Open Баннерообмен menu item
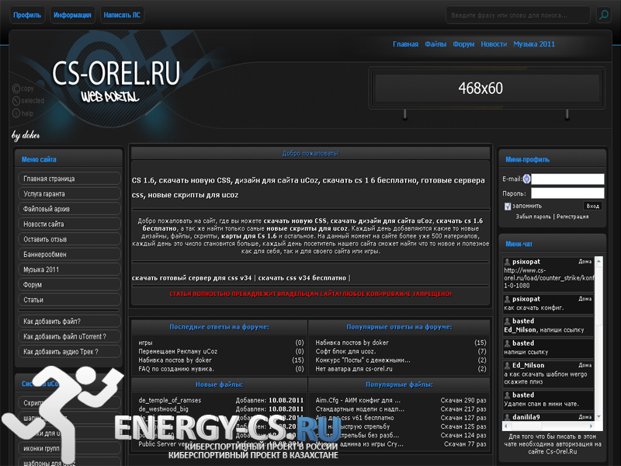 pos(69,255)
